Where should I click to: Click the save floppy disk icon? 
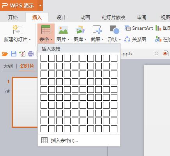(x=14, y=54)
